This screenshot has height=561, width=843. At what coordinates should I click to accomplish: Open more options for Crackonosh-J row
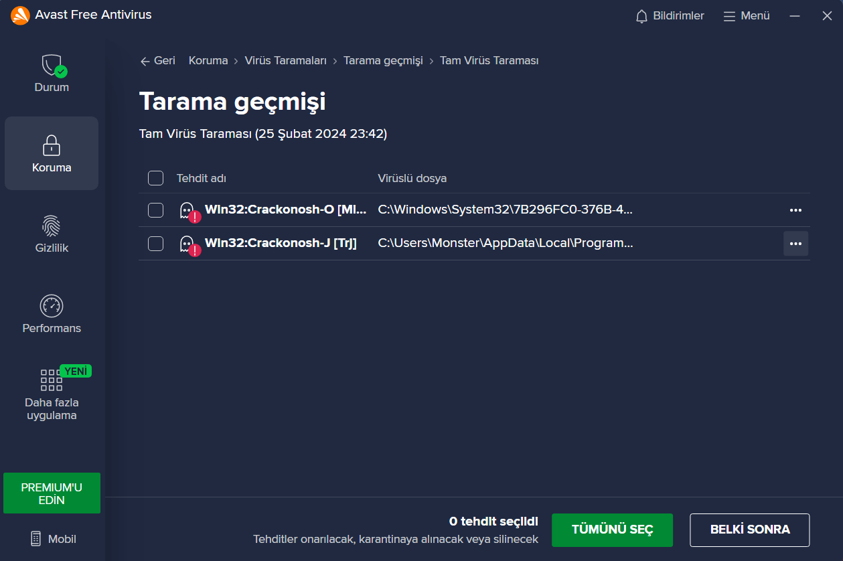pyautogui.click(x=795, y=244)
